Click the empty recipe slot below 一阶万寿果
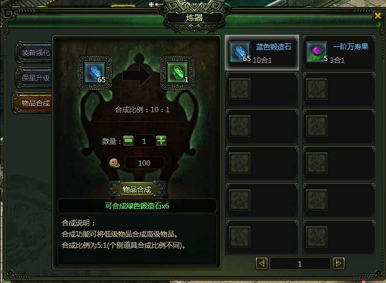Screen dimensions: 386x283 point(339,90)
